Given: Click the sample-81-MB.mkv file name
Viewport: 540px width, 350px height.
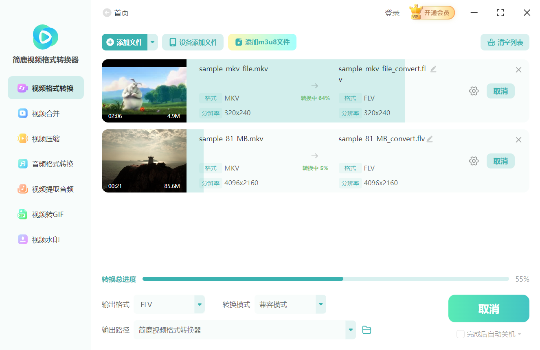Looking at the screenshot, I should (231, 139).
